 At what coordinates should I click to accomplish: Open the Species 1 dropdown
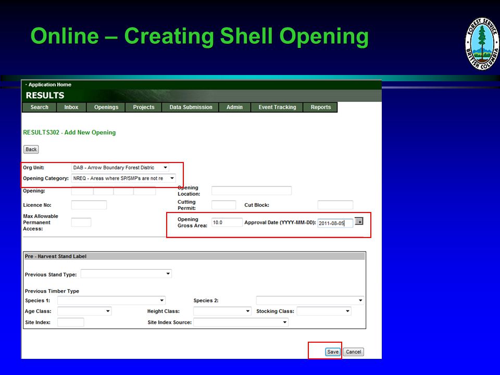(111, 301)
